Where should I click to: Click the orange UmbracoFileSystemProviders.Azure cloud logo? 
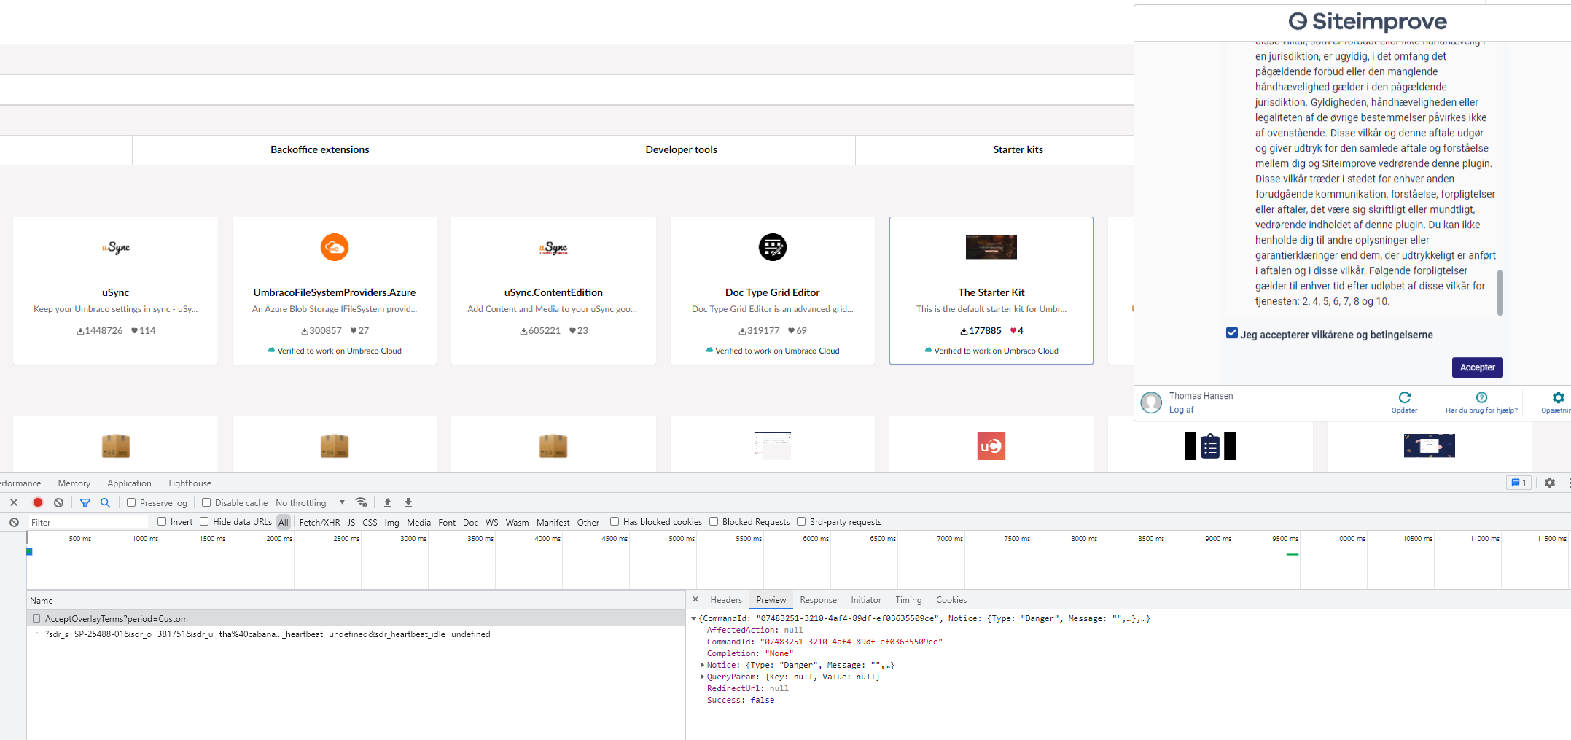(335, 247)
